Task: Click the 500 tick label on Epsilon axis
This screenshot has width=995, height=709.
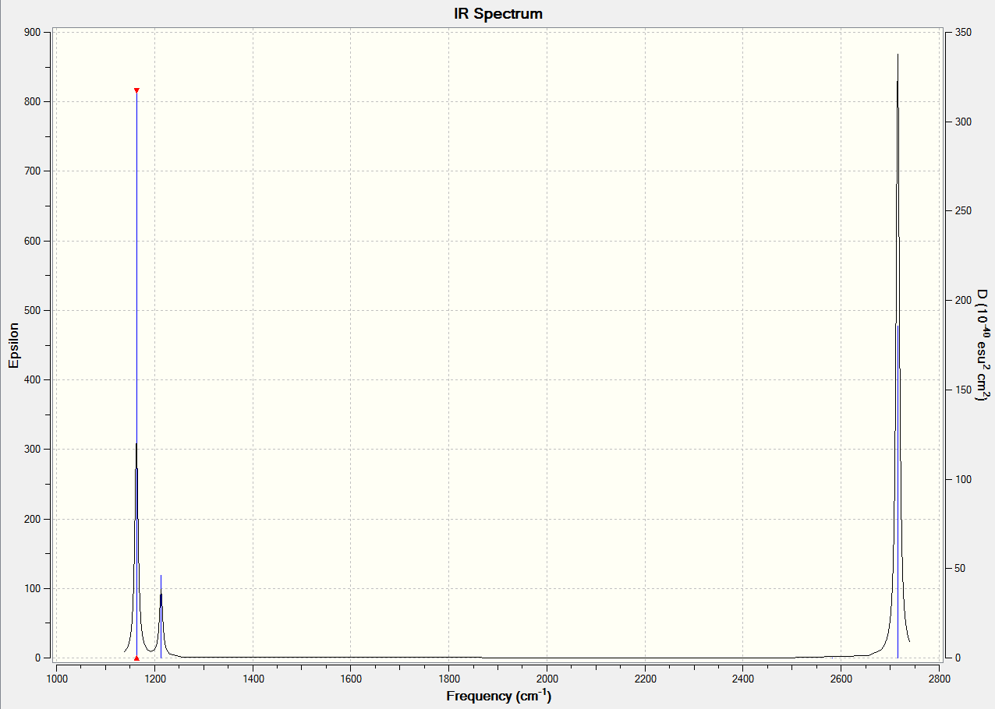Action: click(x=31, y=311)
